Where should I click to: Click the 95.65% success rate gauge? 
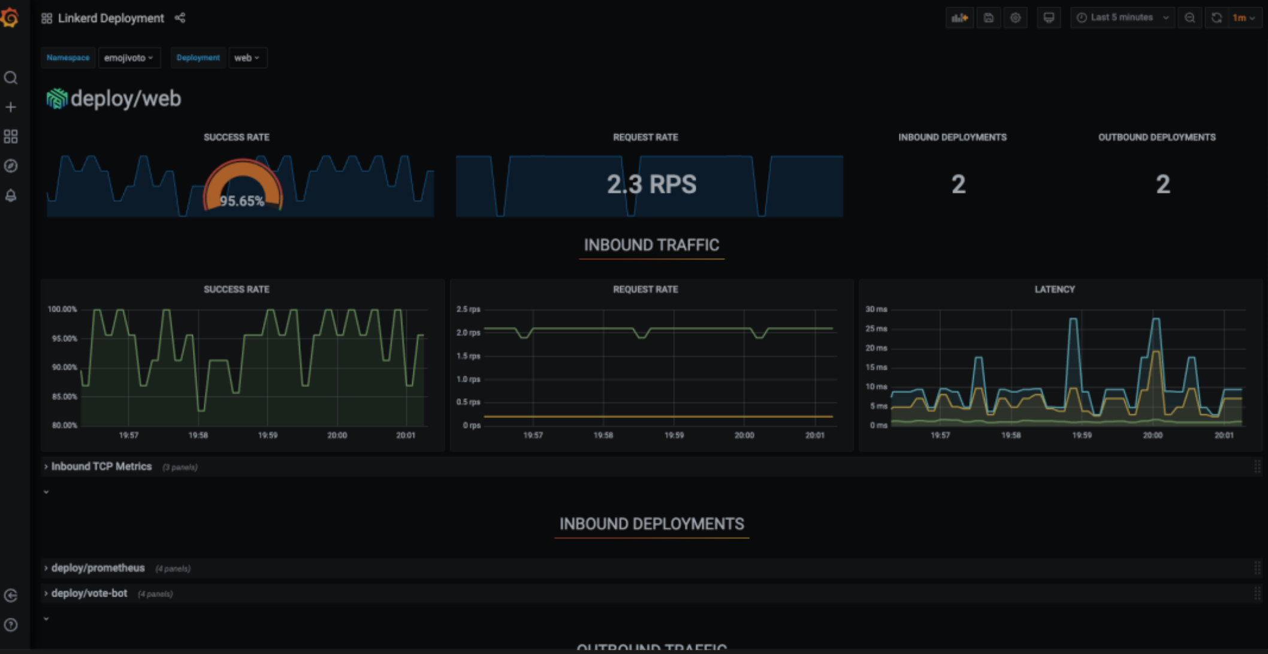pyautogui.click(x=242, y=186)
